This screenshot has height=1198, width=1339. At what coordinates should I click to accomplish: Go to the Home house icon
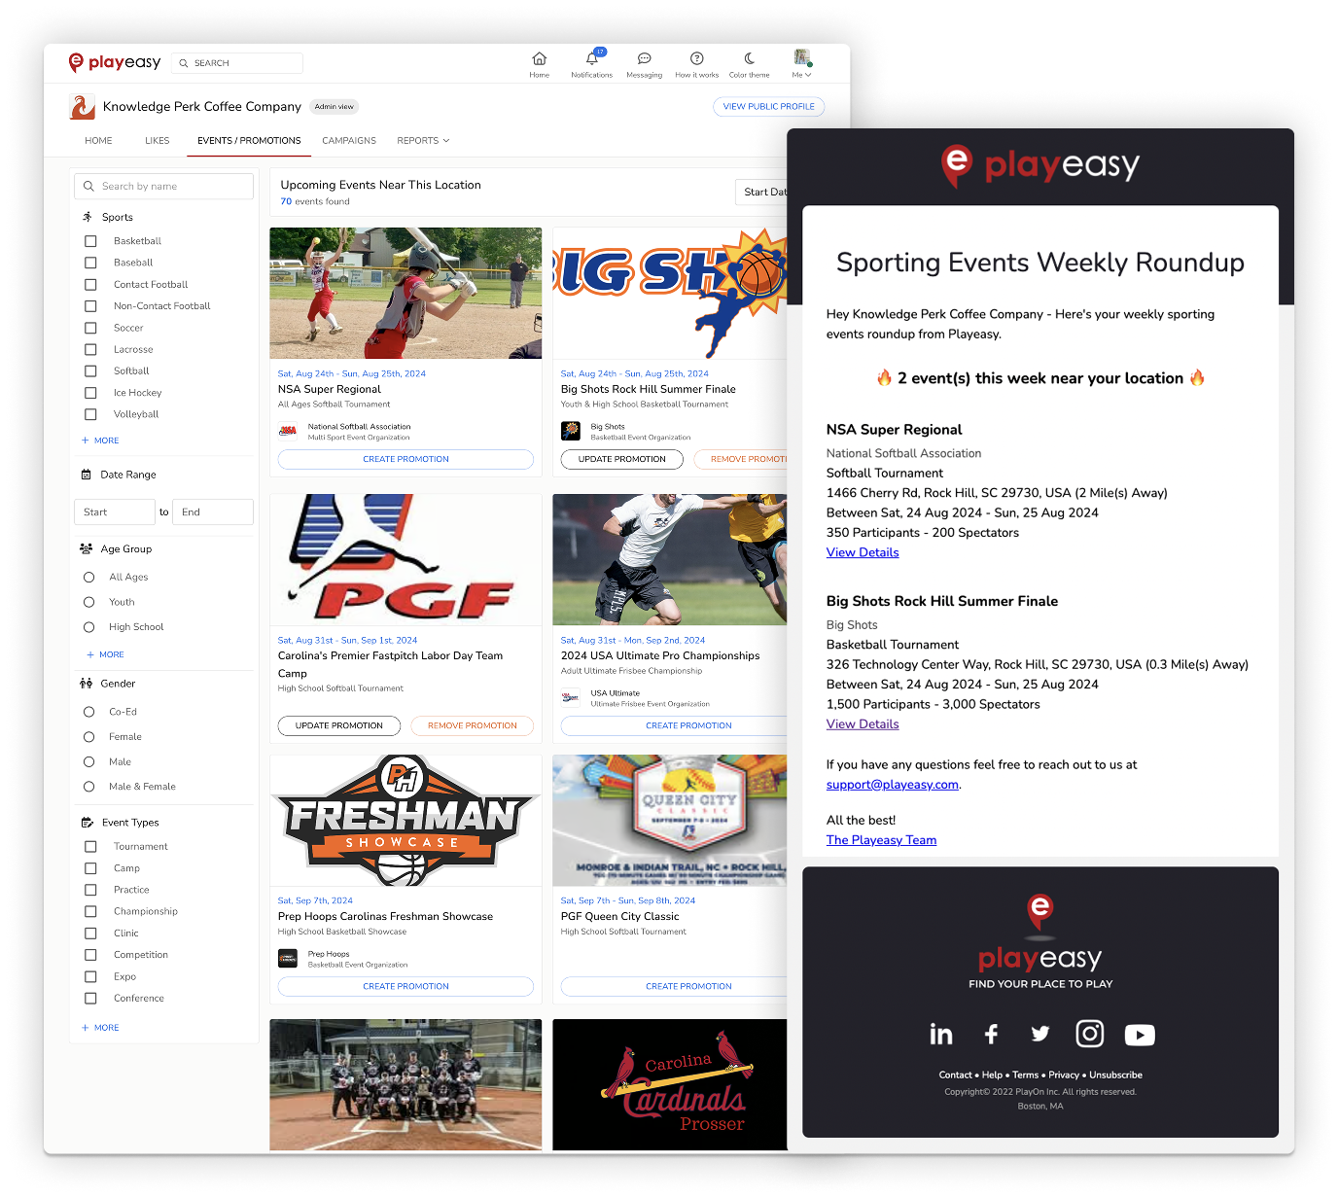pyautogui.click(x=539, y=59)
